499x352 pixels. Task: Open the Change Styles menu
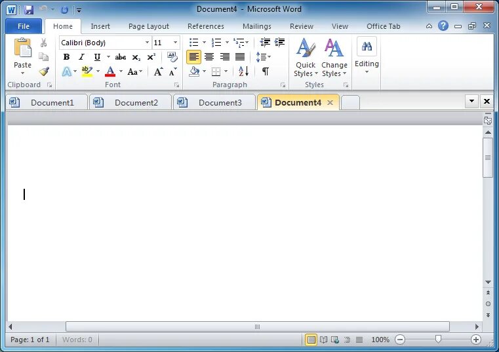(334, 57)
